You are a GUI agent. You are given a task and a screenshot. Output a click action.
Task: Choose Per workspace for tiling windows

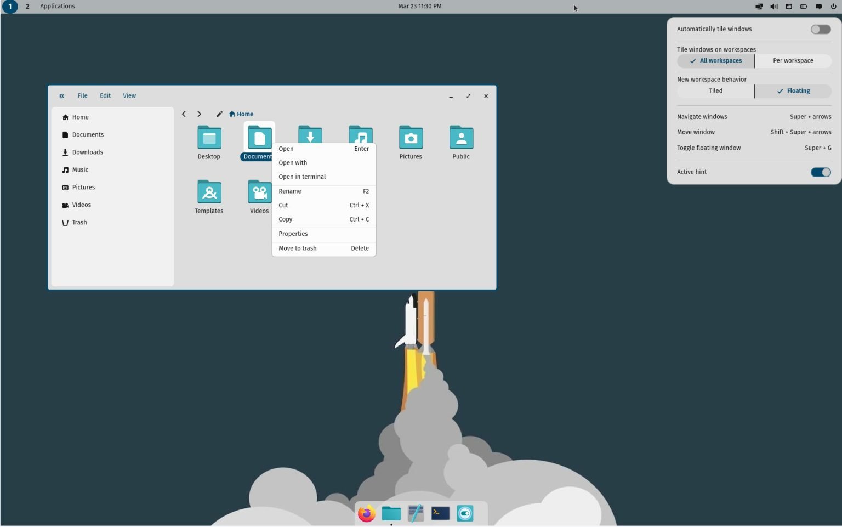793,60
